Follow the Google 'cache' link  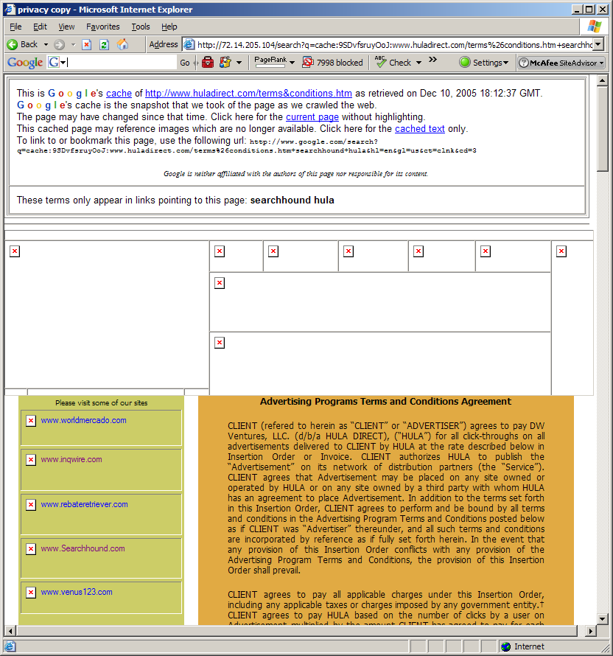click(119, 94)
